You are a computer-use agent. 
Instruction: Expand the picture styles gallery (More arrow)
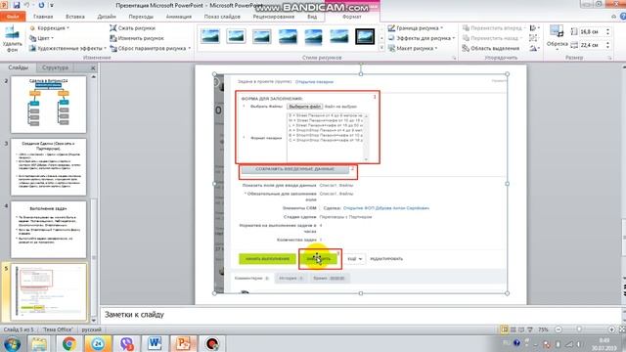tap(381, 48)
